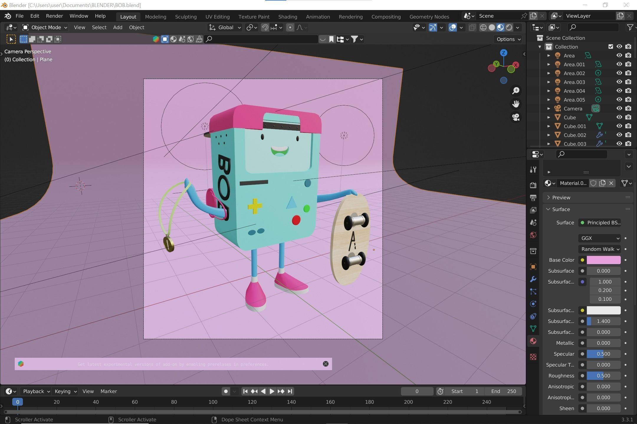
Task: Toggle auto keying record button
Action: click(226, 391)
